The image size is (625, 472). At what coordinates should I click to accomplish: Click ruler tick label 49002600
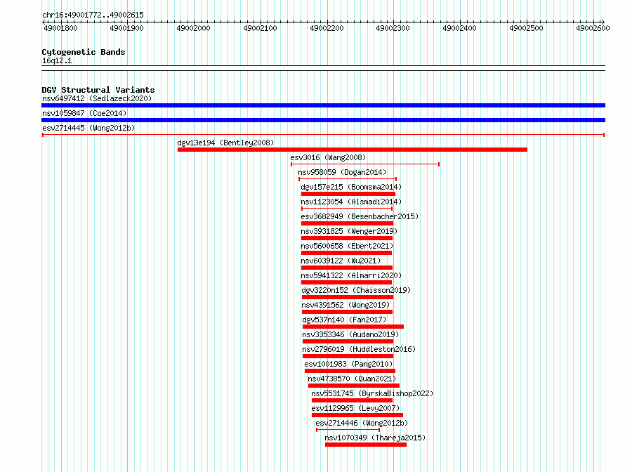[x=593, y=28]
